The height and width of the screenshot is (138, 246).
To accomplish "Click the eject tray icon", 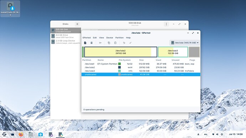I will [198, 134].
